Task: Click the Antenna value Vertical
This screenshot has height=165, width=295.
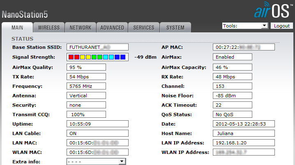Action: (x=86, y=96)
